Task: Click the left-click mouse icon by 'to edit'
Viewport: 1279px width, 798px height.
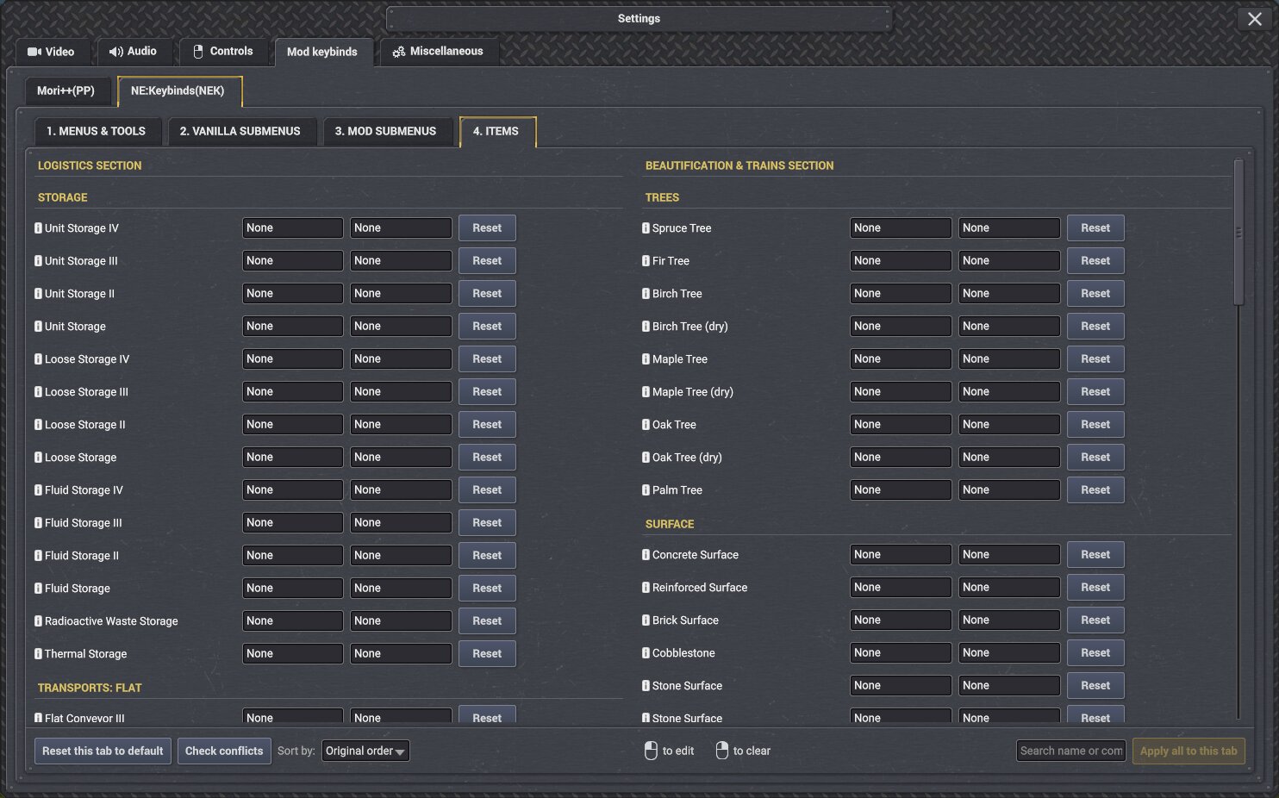Action: click(x=651, y=751)
